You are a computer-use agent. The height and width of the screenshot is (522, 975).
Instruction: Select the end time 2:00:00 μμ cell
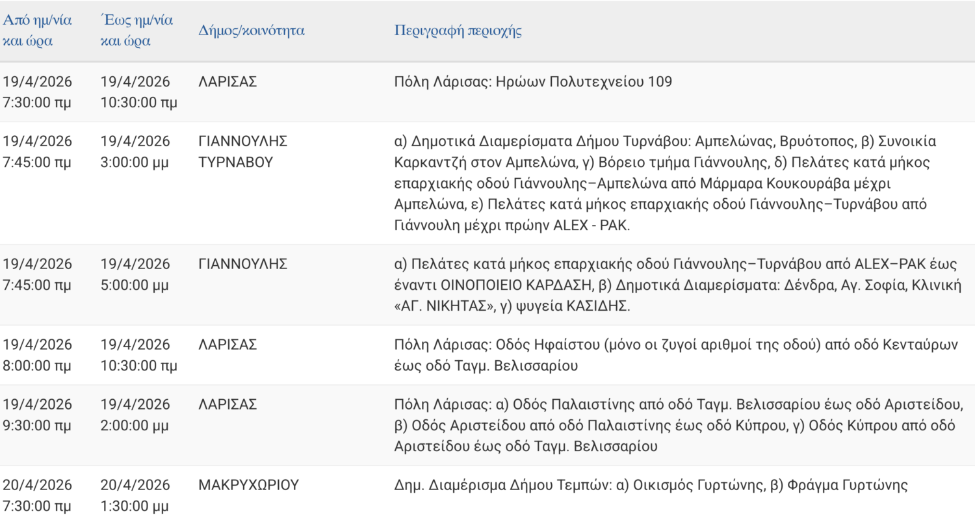(135, 415)
